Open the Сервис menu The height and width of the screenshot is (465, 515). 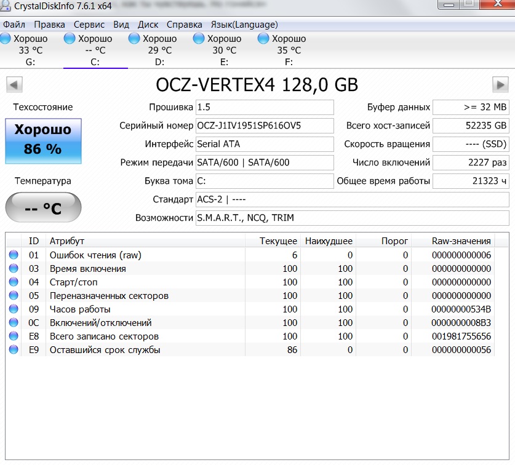pos(89,25)
